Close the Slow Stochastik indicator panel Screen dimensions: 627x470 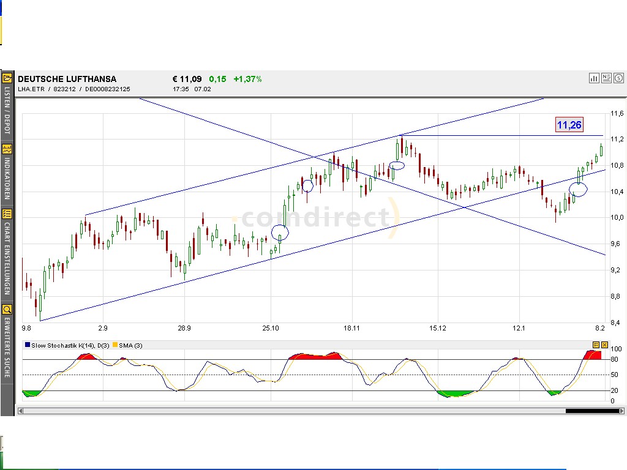tap(604, 345)
